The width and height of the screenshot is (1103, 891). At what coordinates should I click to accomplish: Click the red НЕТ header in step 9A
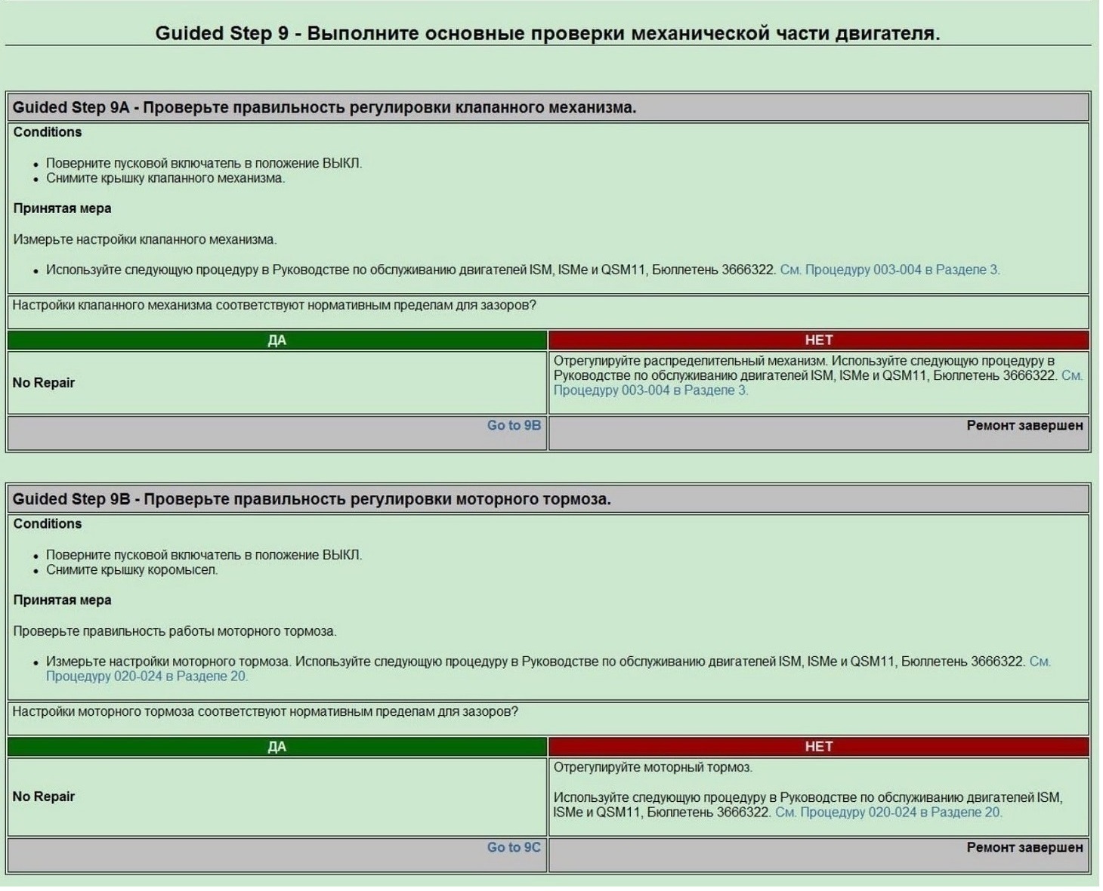point(819,340)
